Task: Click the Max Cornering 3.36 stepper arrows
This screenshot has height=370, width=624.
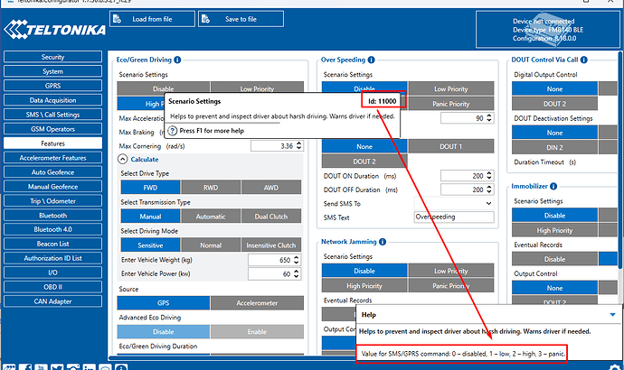Action: 298,145
